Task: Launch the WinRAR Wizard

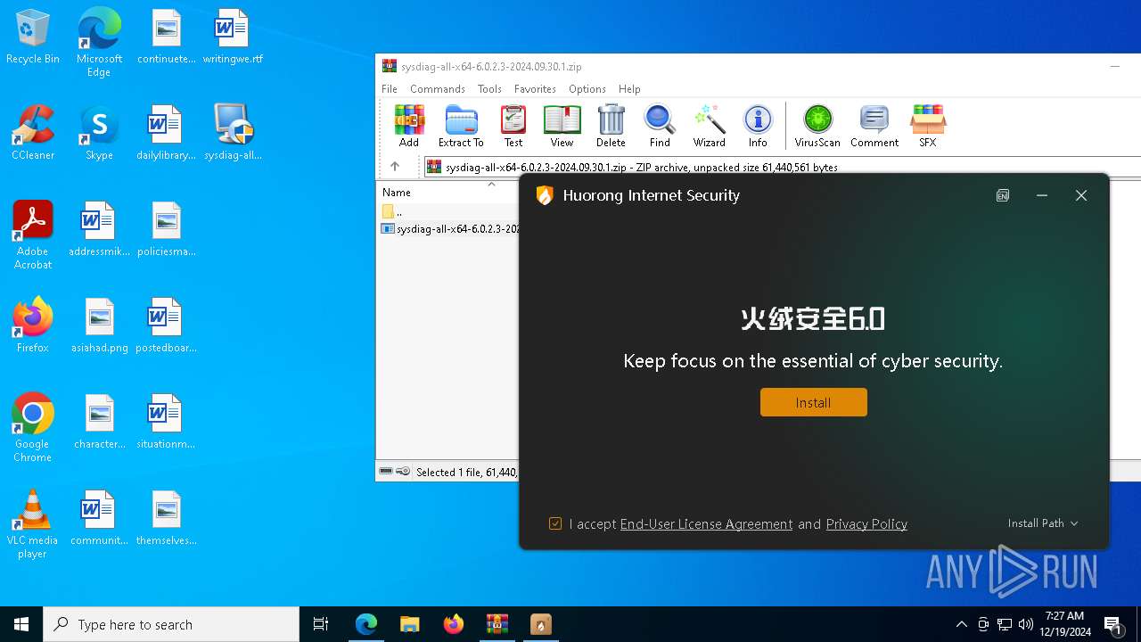Action: pyautogui.click(x=710, y=126)
